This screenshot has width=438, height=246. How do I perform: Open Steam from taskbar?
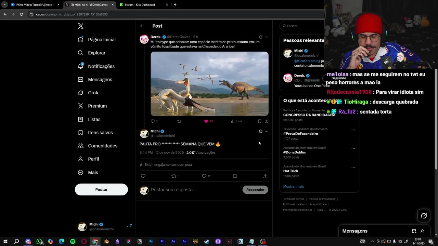coord(207,242)
